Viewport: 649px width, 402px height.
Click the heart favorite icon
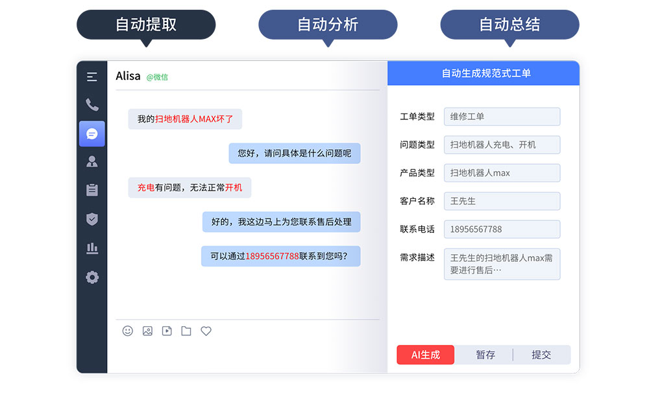[x=206, y=331]
